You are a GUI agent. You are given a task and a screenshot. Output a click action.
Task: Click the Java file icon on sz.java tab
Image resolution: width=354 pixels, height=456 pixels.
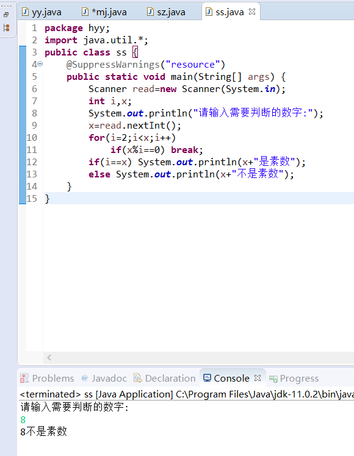pos(150,12)
